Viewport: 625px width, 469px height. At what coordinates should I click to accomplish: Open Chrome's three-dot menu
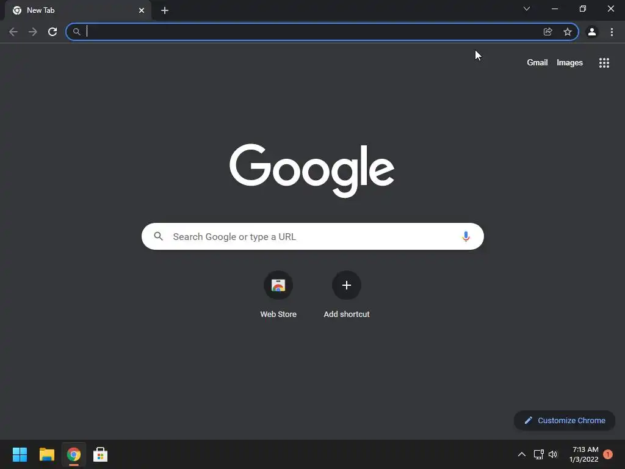click(x=612, y=32)
